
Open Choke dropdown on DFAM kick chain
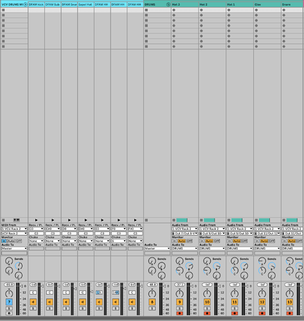36,241
